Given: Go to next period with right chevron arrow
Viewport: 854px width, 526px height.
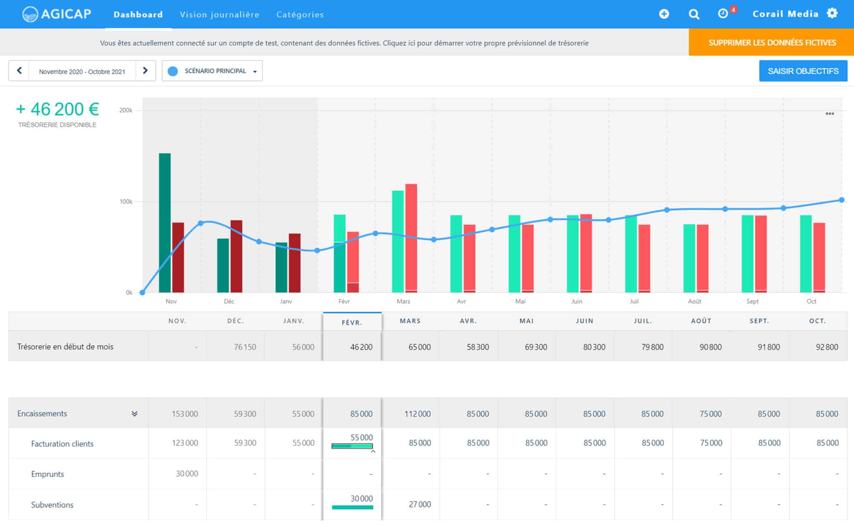Looking at the screenshot, I should click(x=146, y=70).
